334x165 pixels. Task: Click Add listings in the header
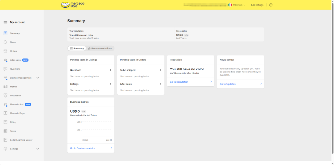coord(257,5)
